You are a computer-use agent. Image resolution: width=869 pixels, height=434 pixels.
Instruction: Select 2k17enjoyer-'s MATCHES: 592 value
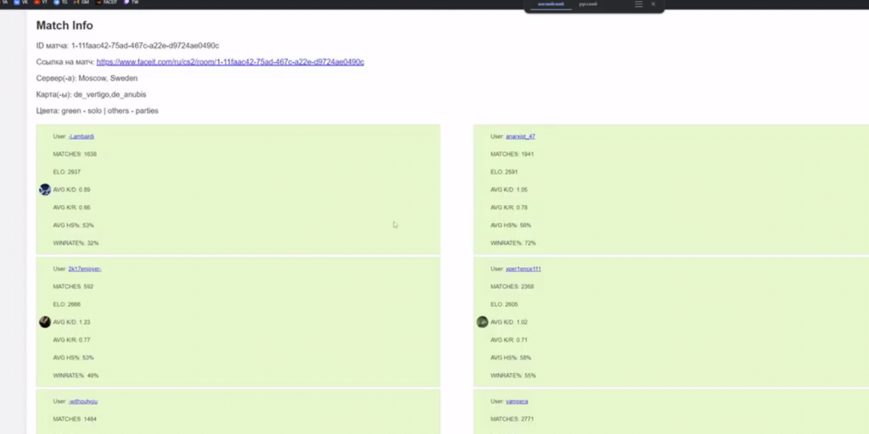73,287
